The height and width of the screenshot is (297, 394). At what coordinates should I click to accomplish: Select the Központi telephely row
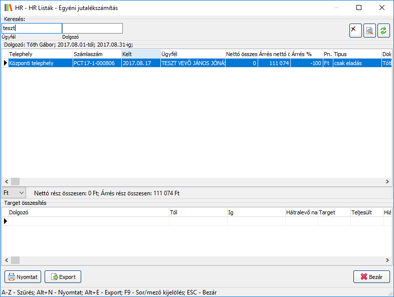(x=40, y=63)
